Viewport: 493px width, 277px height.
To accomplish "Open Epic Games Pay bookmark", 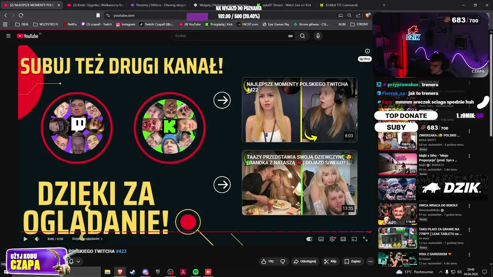I will [276, 24].
